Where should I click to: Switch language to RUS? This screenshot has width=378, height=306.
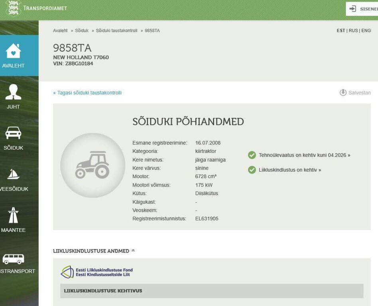coord(353,31)
